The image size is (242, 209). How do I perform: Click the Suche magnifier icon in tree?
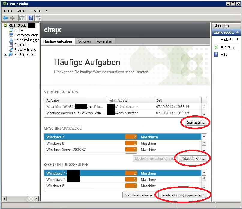pos(11,30)
